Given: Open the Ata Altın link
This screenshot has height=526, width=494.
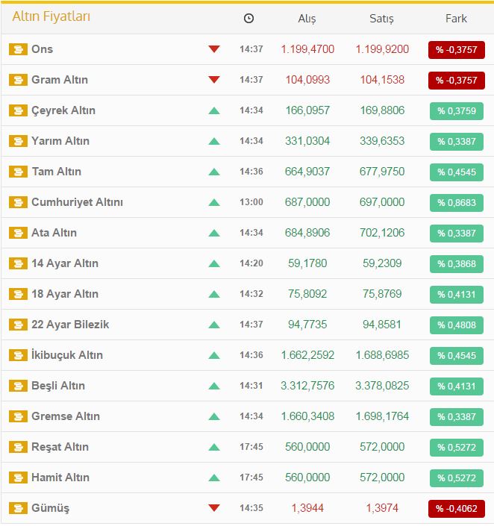Looking at the screenshot, I should coord(54,233).
